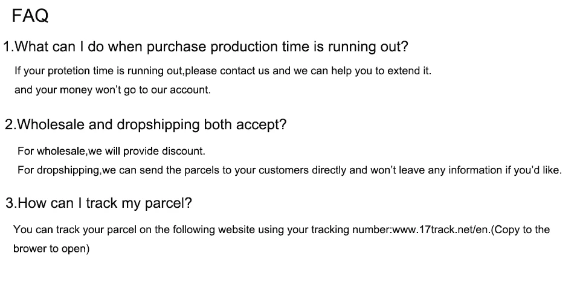The image size is (580, 302).
Task: Click the 'For wholesale, we will provide discount' line
Action: point(111,150)
